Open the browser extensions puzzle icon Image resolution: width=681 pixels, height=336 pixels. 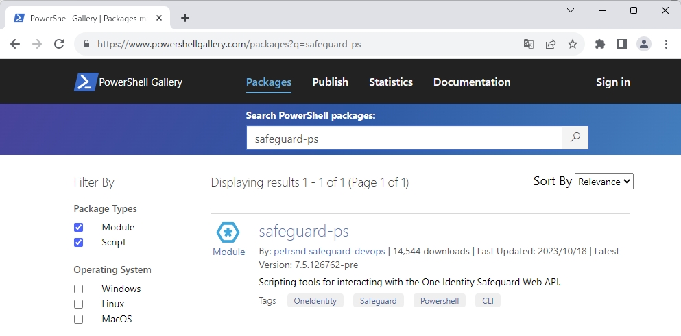coord(600,44)
